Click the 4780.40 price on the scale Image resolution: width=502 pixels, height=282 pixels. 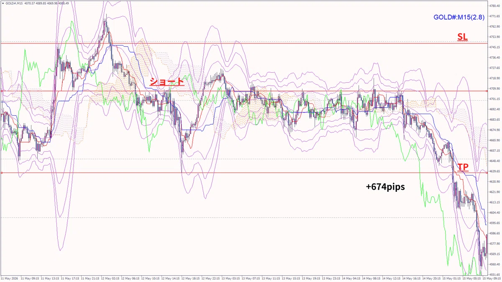point(494,6)
